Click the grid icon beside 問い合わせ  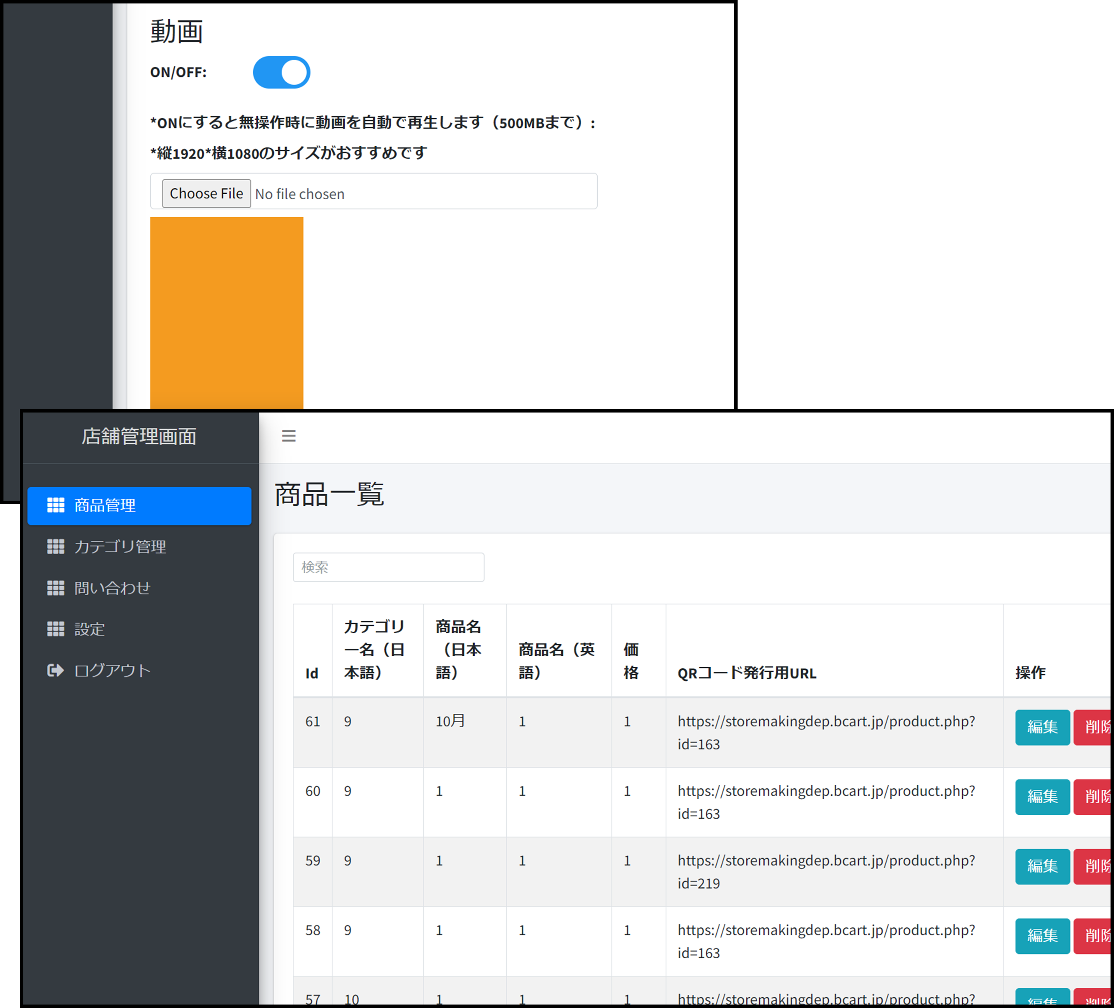pos(55,588)
